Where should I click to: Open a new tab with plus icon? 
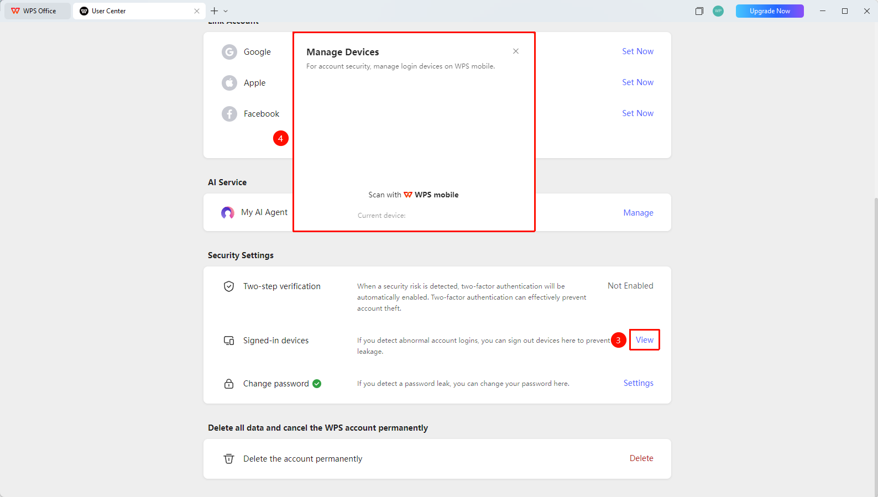pos(215,11)
